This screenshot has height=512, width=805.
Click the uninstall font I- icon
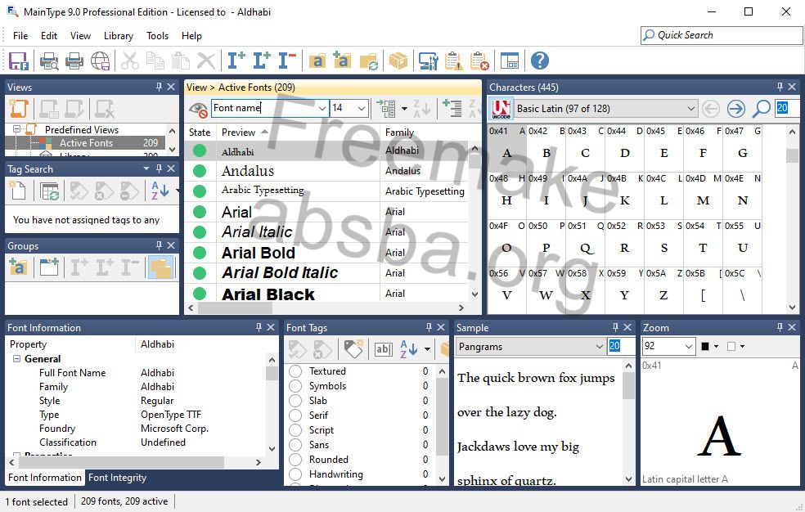pos(287,61)
